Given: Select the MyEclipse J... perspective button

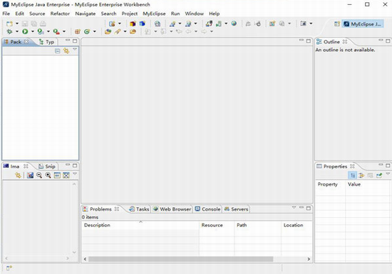Looking at the screenshot, I should [363, 24].
